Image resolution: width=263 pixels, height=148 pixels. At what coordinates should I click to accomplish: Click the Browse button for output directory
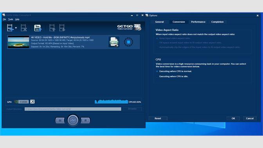point(132,109)
